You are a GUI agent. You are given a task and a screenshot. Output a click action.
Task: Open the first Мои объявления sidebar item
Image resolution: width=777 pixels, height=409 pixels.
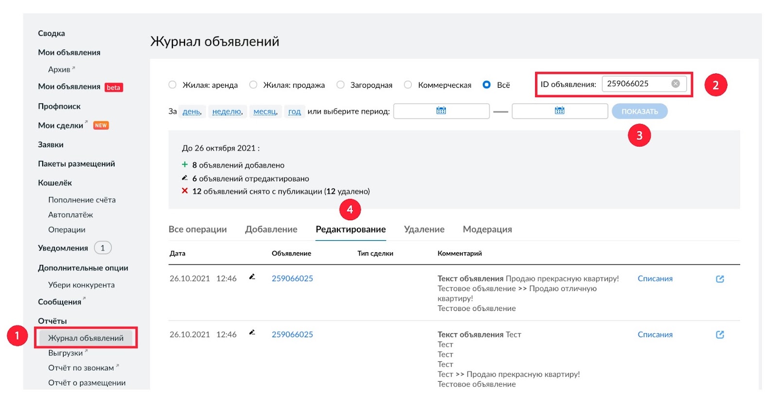(x=69, y=52)
